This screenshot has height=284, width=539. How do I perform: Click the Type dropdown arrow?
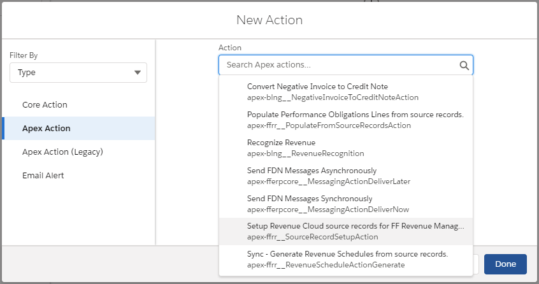(x=138, y=73)
